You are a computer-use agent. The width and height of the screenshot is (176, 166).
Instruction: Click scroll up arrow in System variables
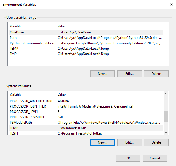tap(166, 94)
